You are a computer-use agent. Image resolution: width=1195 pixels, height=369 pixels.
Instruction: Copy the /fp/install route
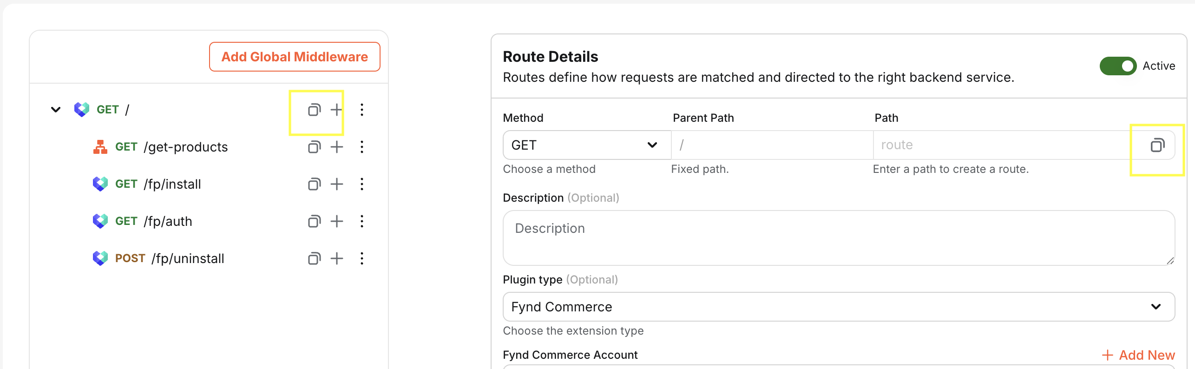tap(315, 184)
